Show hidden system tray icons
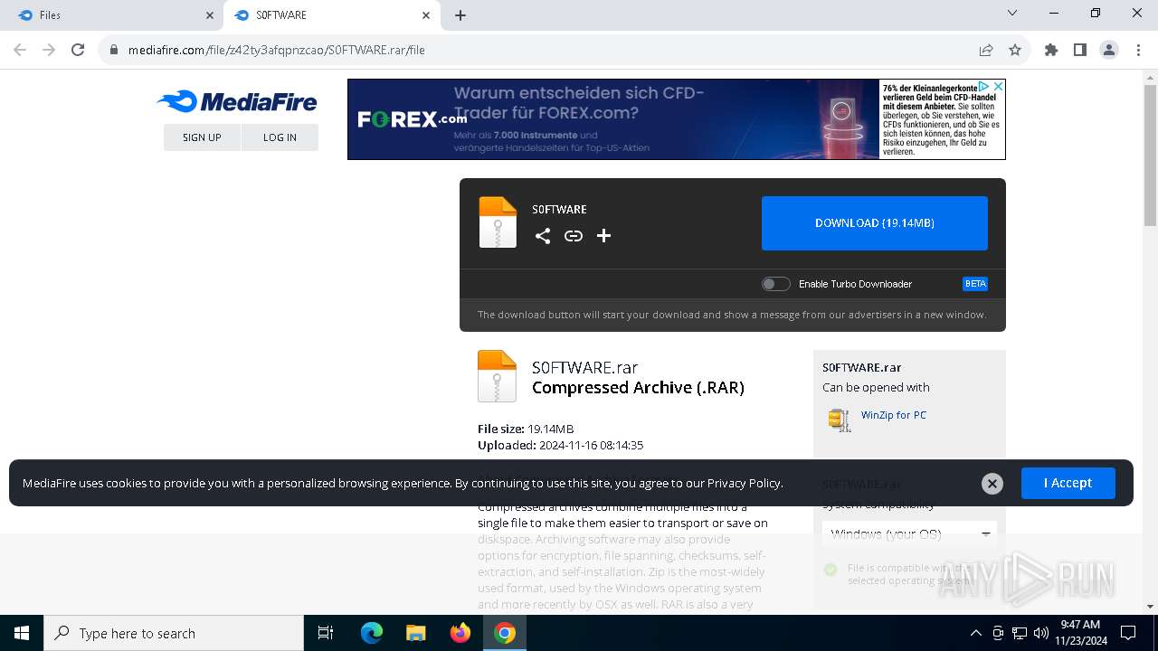This screenshot has height=651, width=1158. (975, 633)
